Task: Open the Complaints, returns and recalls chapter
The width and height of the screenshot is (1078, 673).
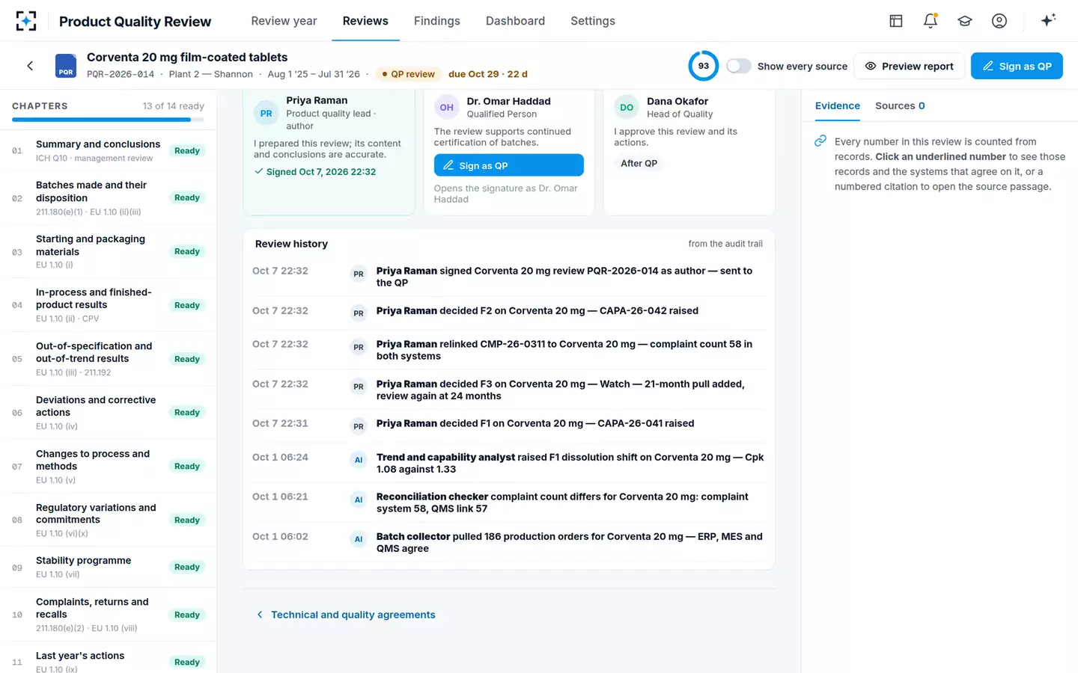Action: [109, 615]
